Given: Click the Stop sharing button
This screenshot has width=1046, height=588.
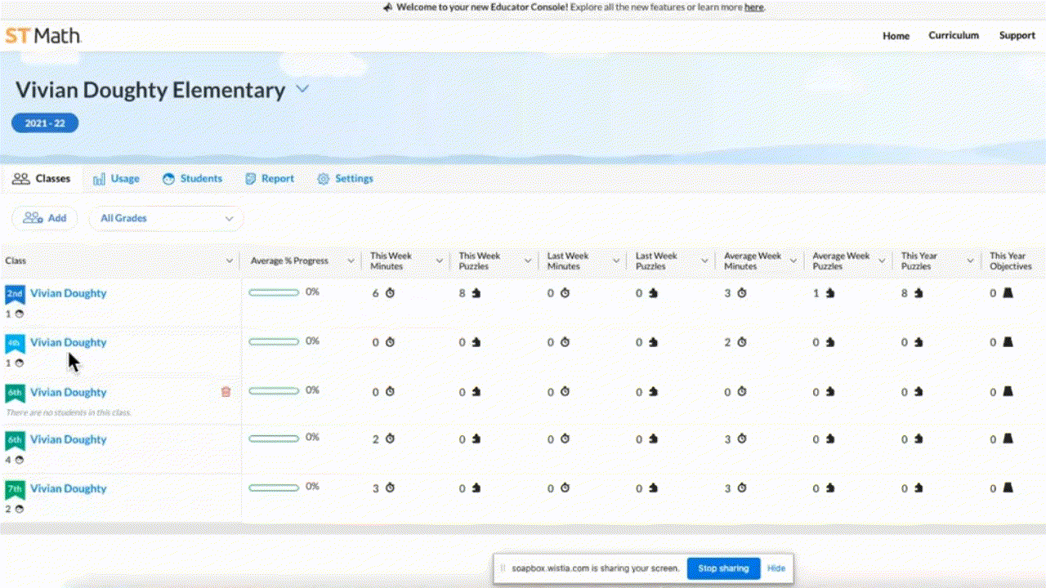Looking at the screenshot, I should pyautogui.click(x=723, y=568).
